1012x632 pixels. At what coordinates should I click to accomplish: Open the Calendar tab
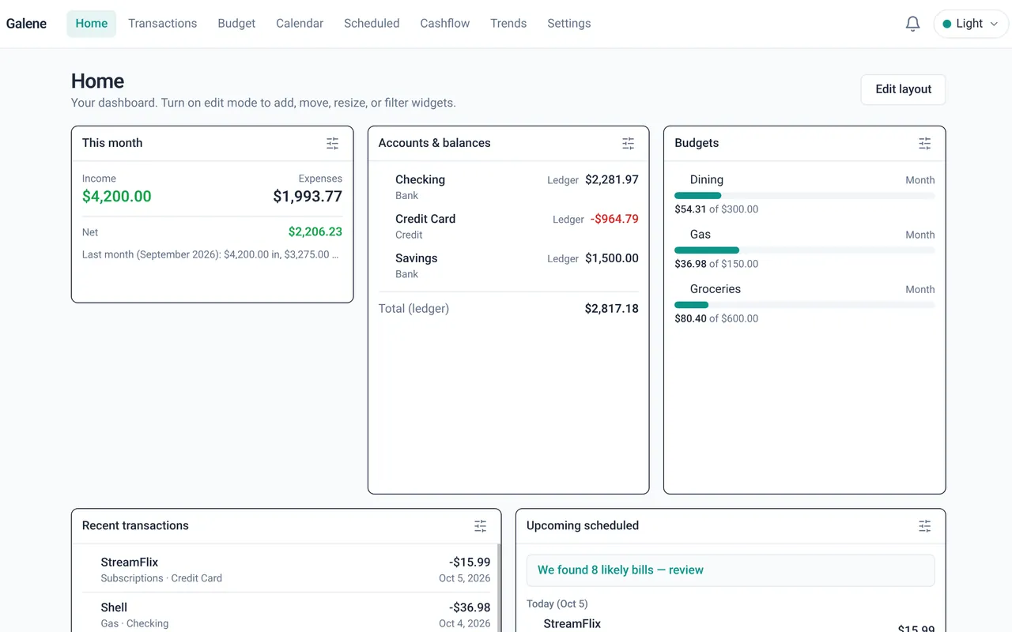point(300,24)
